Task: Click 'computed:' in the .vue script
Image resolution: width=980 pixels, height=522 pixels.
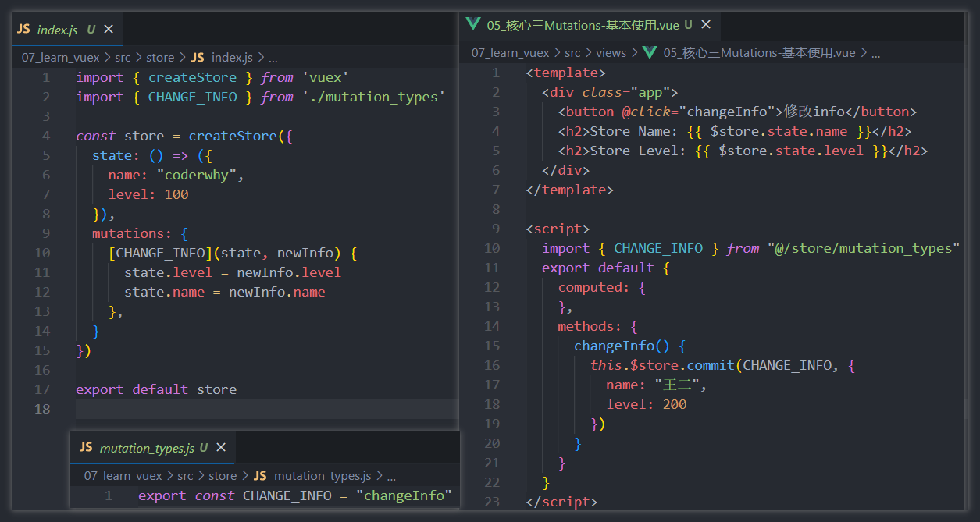Action: (x=594, y=287)
